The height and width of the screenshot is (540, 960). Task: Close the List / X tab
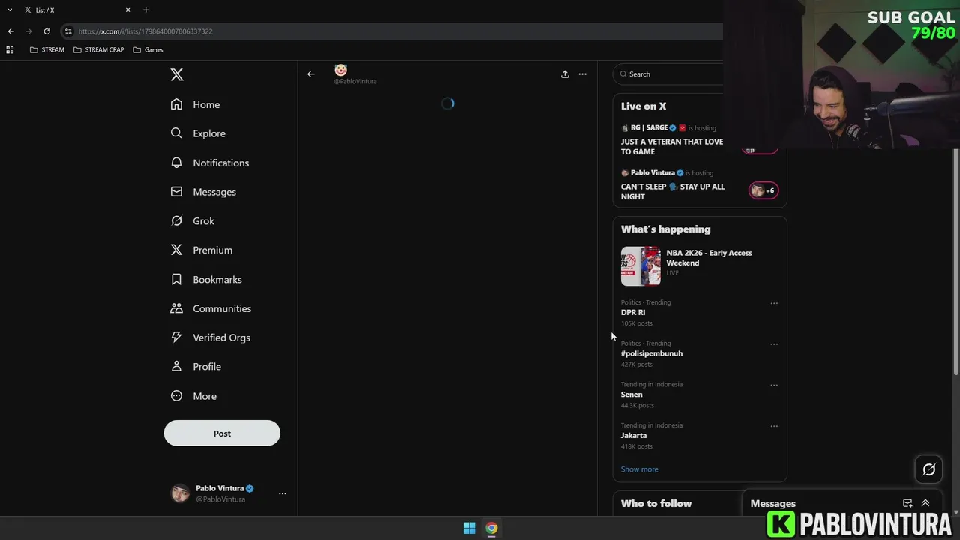coord(127,10)
